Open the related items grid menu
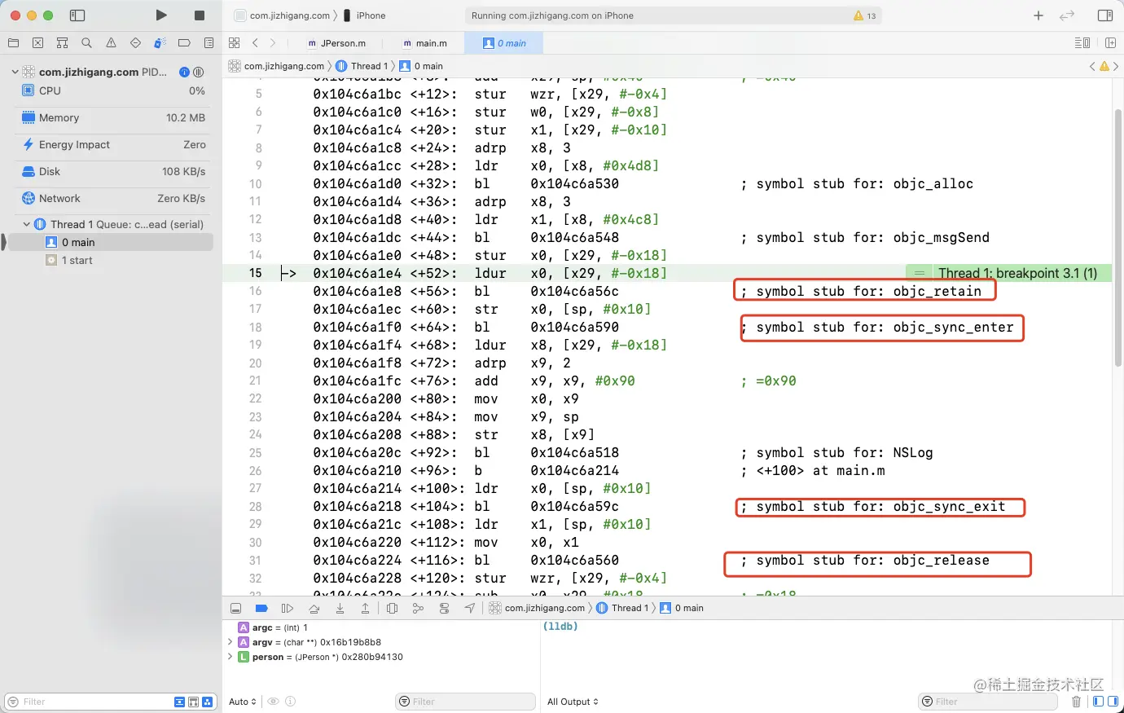This screenshot has height=713, width=1124. [x=235, y=43]
